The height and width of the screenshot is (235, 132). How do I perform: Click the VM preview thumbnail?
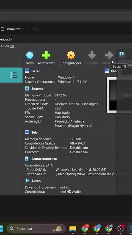119,95
